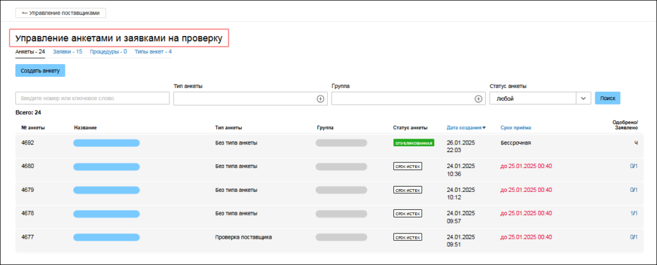657x265 pixels.
Task: Open the 1/1 approved link for 4678
Action: [x=633, y=213]
